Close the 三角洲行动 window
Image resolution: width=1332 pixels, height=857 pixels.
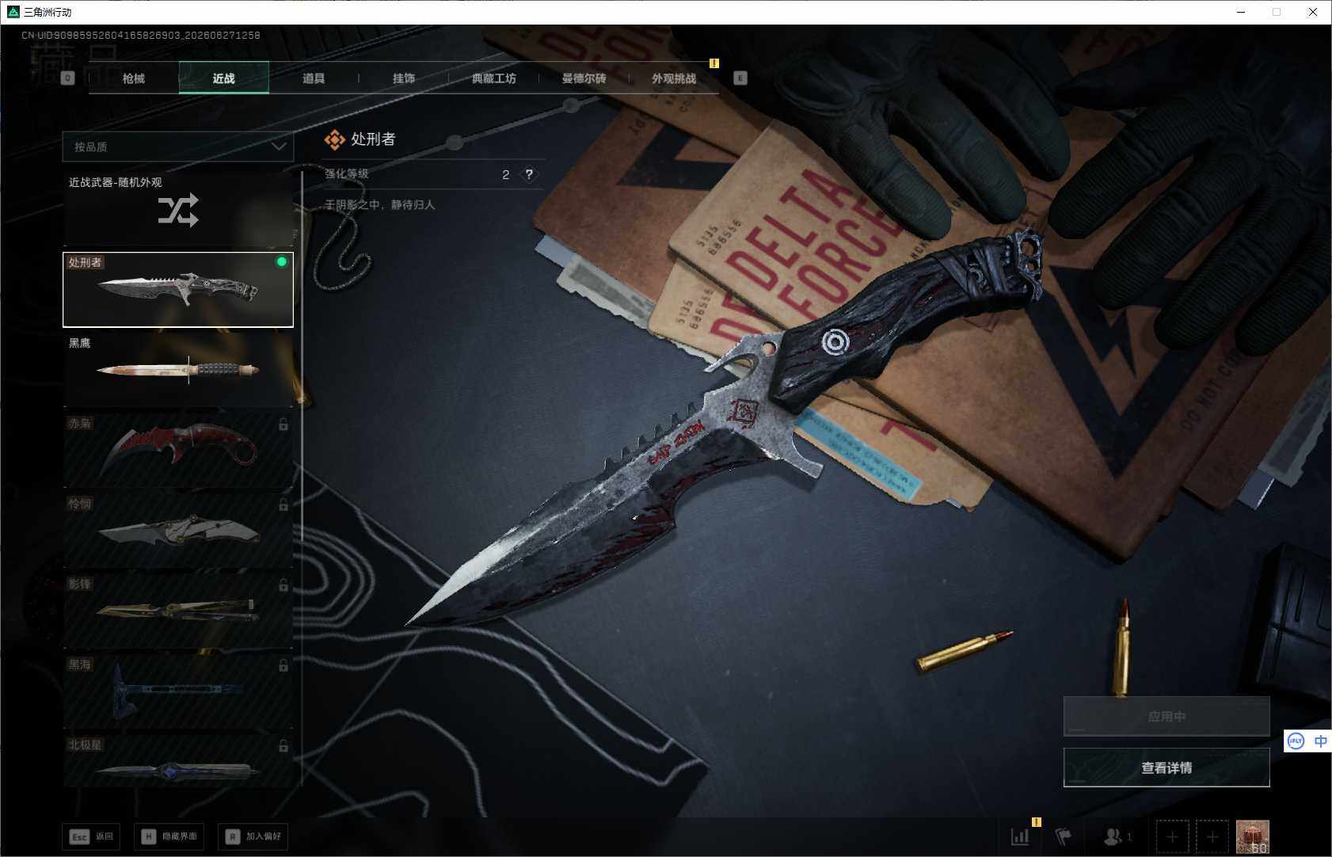pyautogui.click(x=1313, y=12)
